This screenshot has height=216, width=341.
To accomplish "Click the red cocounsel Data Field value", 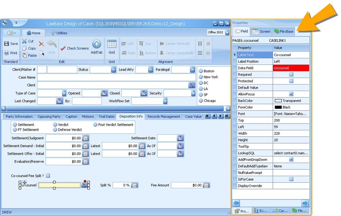I will point(291,68).
